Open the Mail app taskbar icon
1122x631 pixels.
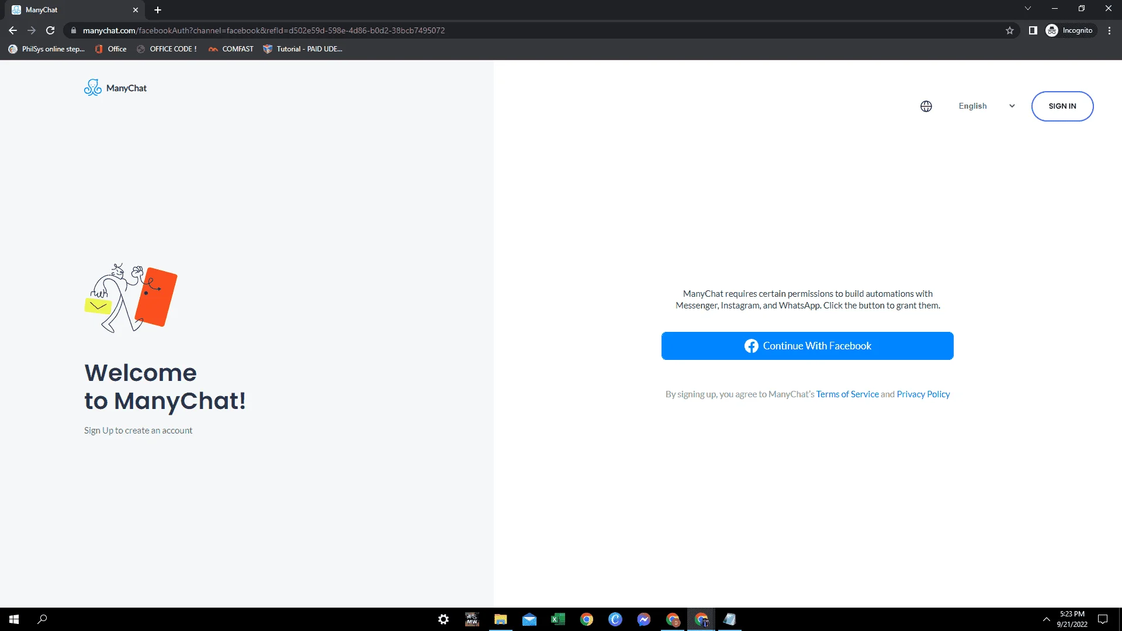pos(529,619)
